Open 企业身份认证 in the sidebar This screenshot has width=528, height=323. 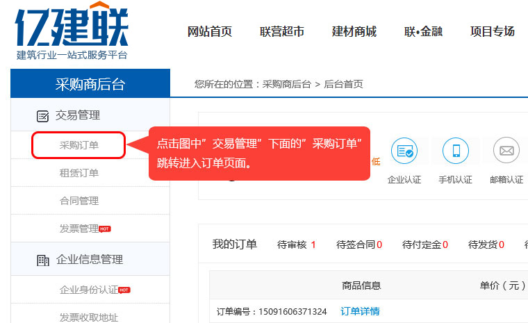point(88,290)
